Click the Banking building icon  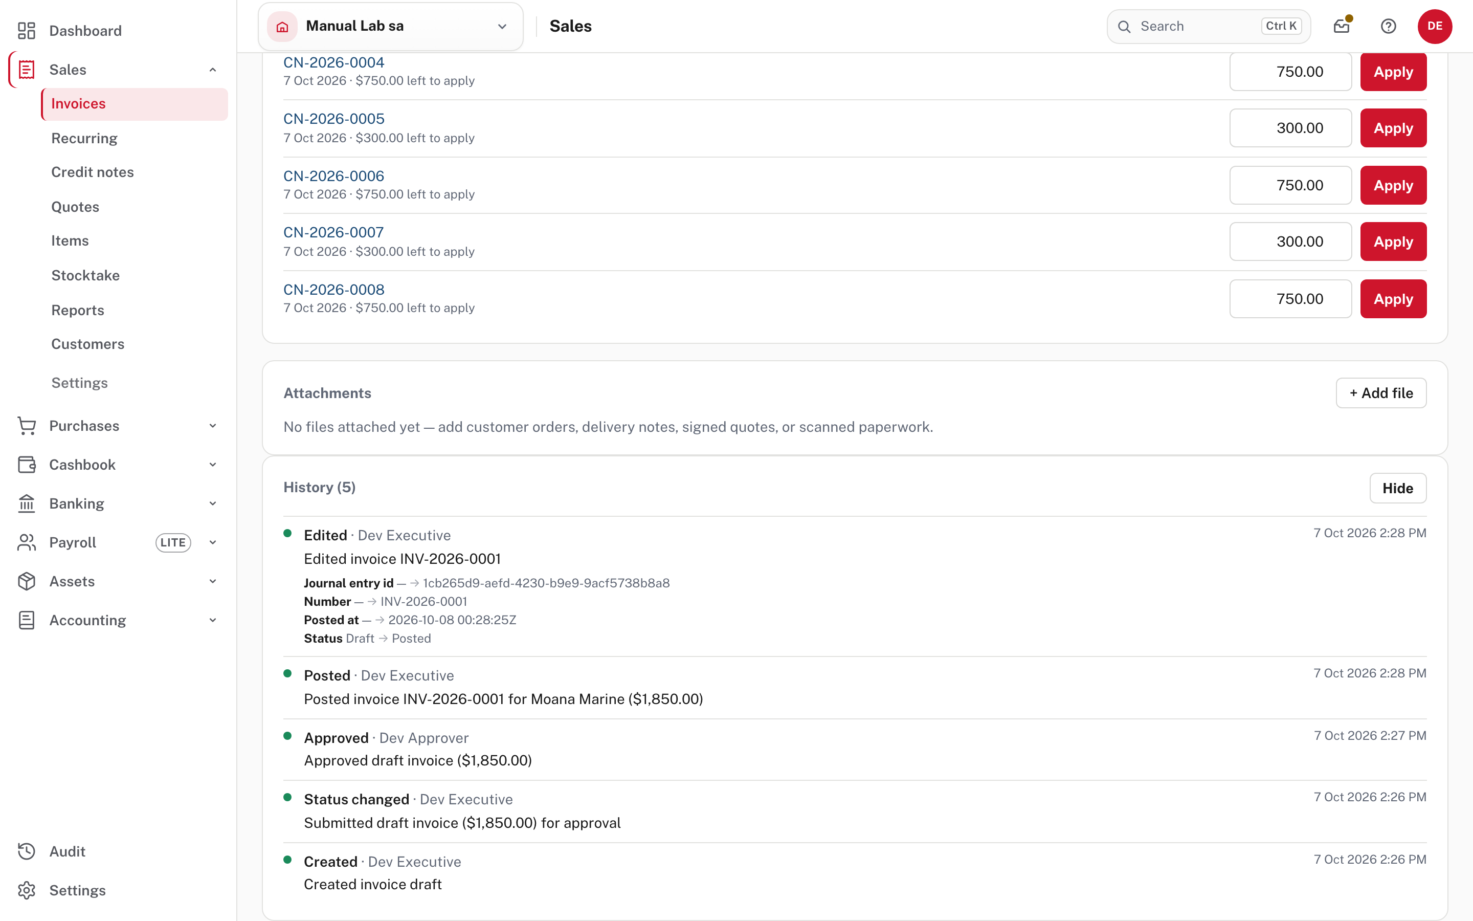tap(26, 503)
